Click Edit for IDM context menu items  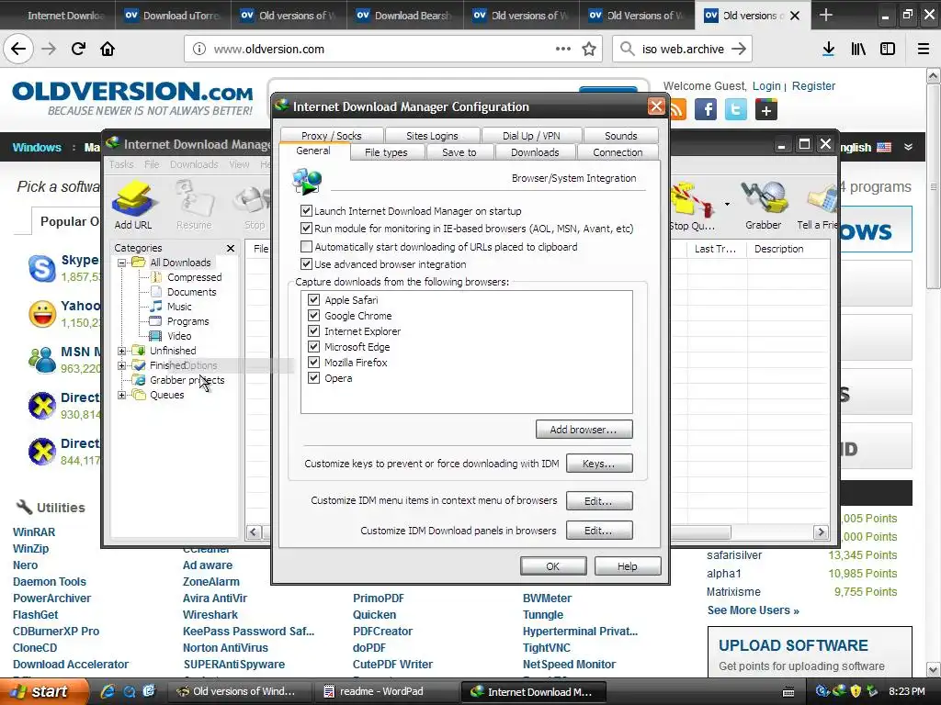pos(599,500)
